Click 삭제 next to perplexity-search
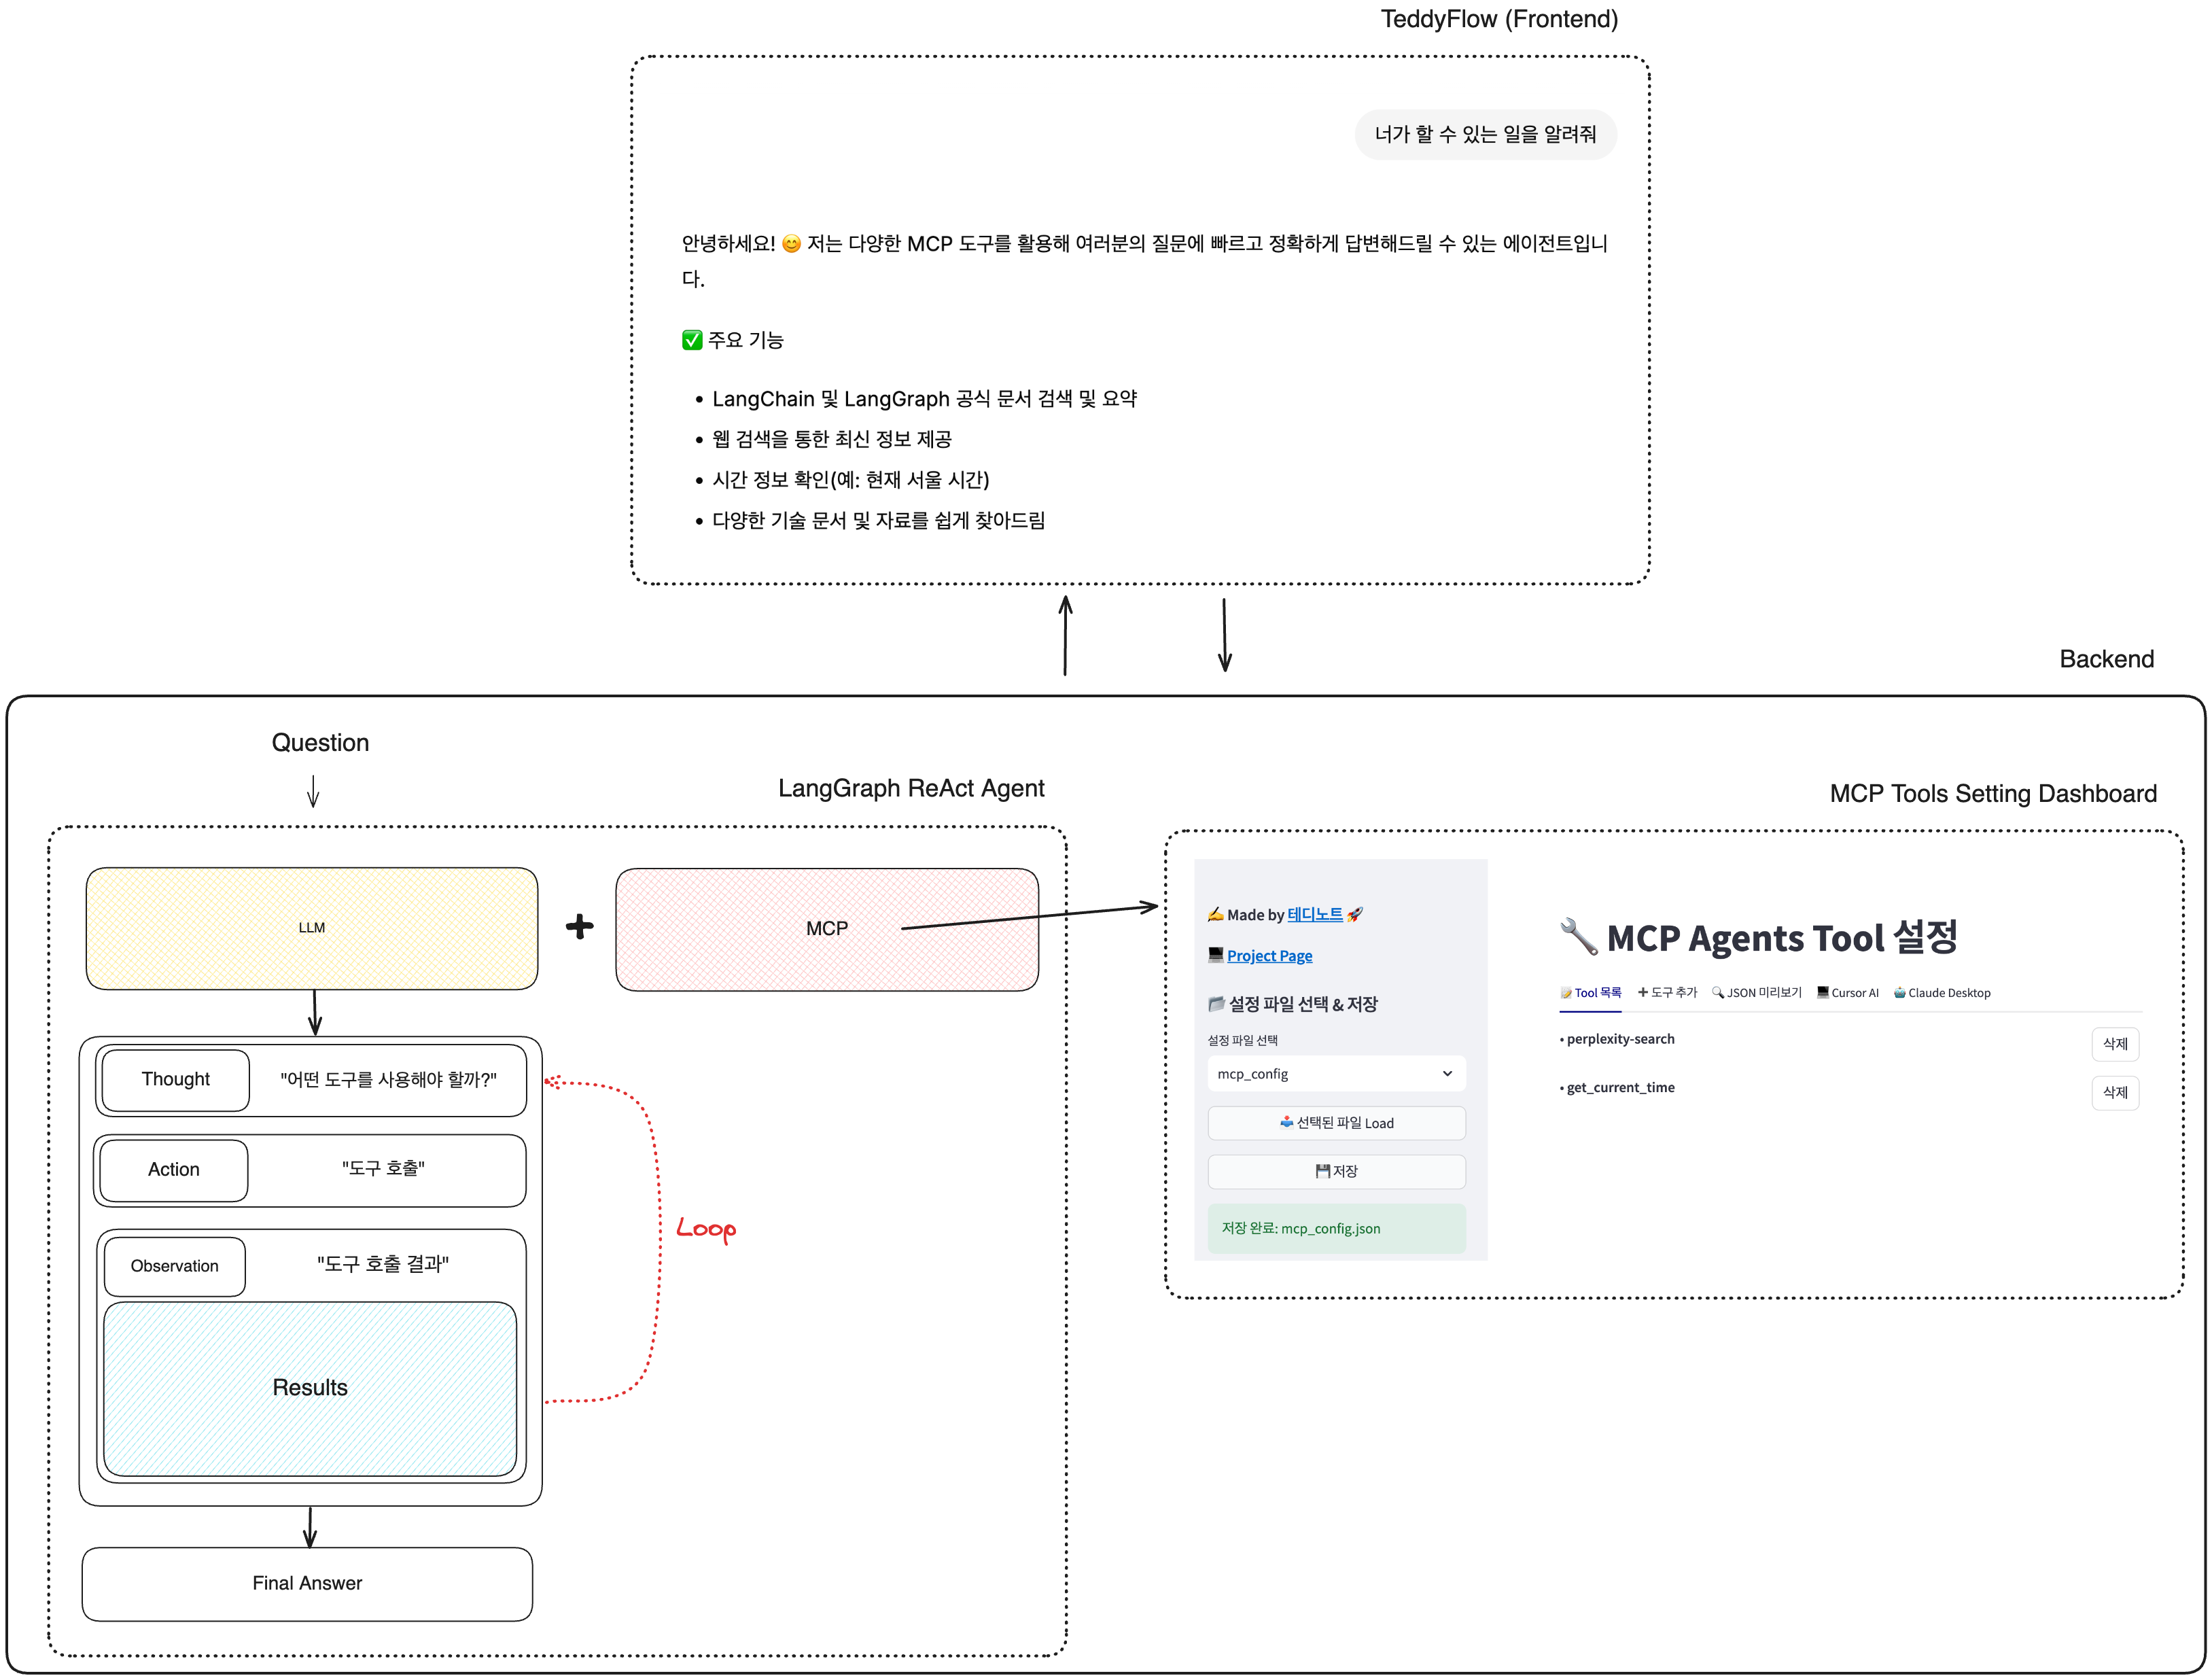Viewport: 2212px width, 1680px height. coord(2116,1044)
